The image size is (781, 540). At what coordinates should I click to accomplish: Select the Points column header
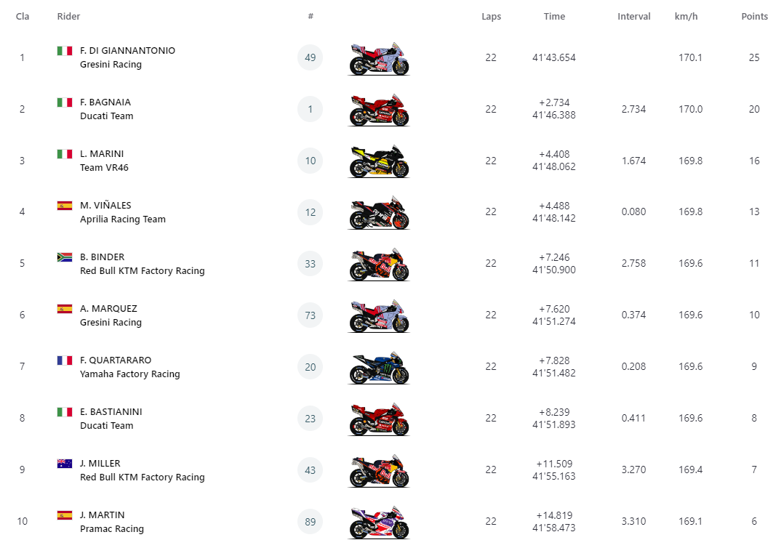click(x=754, y=17)
